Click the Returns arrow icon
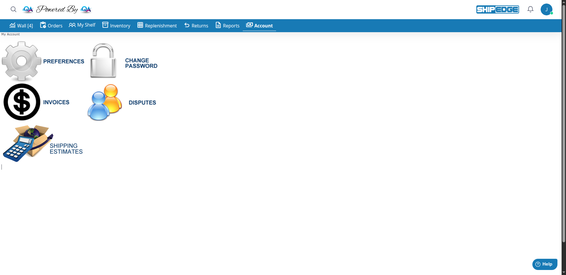The image size is (566, 275). click(x=186, y=25)
